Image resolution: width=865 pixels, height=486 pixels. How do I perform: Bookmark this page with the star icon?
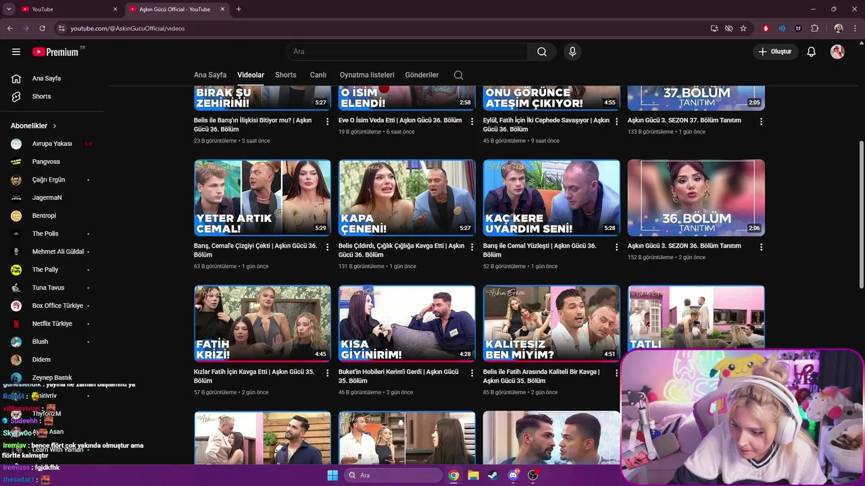coord(743,28)
